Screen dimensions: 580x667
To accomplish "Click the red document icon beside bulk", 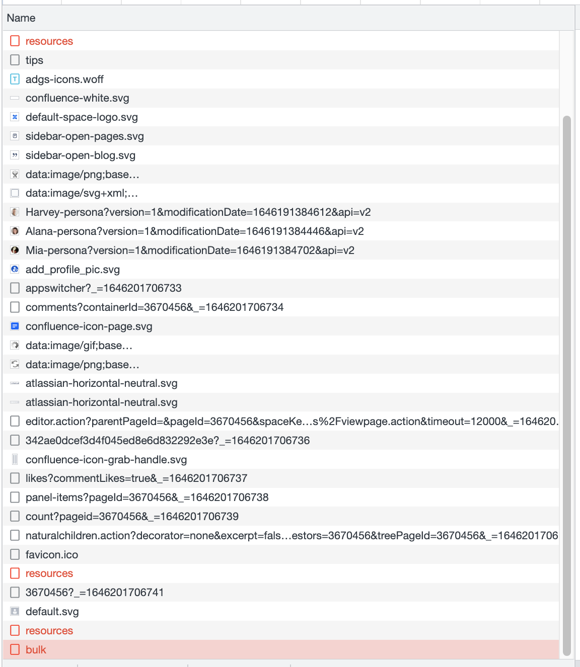I will click(15, 649).
